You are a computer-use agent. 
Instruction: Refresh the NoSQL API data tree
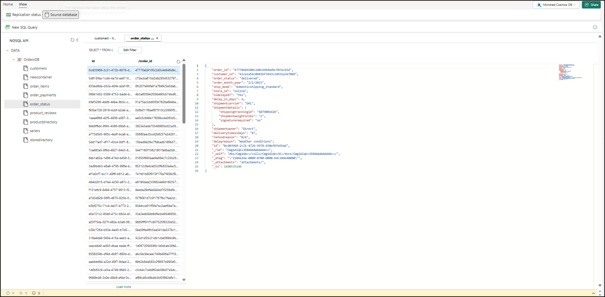(72, 40)
